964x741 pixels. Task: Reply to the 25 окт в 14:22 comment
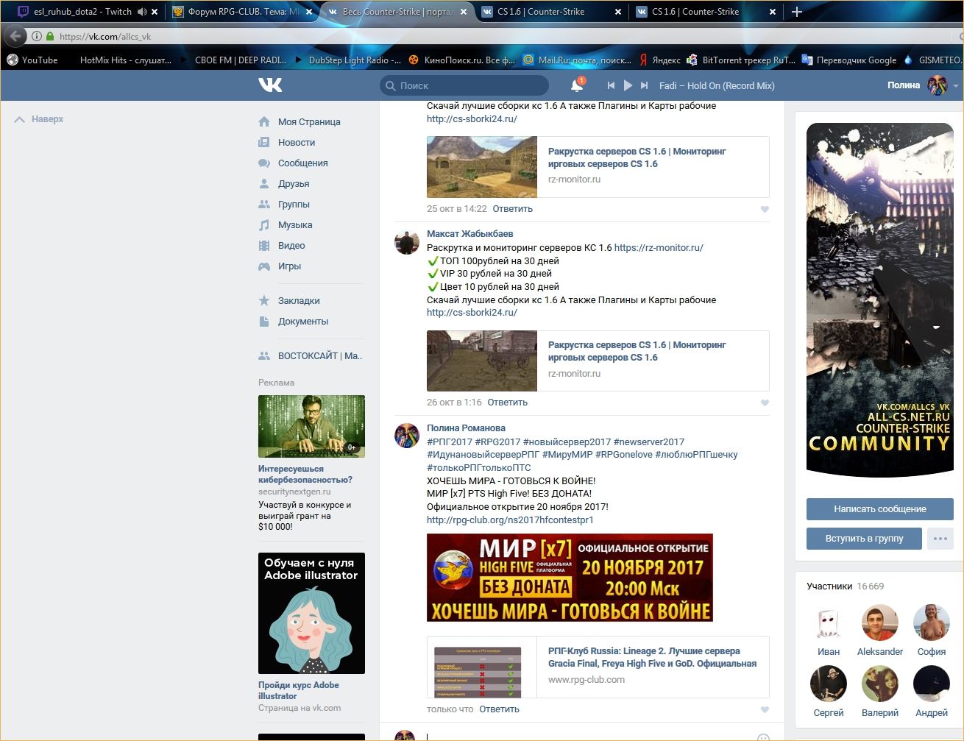point(513,208)
